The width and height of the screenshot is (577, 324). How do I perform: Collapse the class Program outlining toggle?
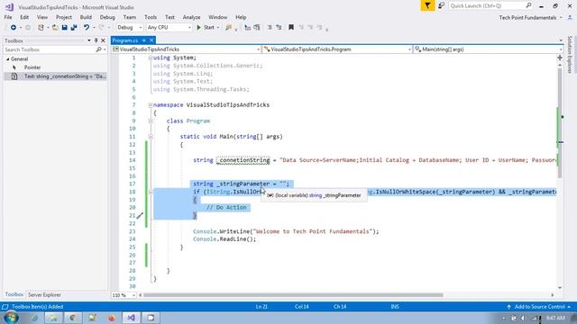pos(151,121)
